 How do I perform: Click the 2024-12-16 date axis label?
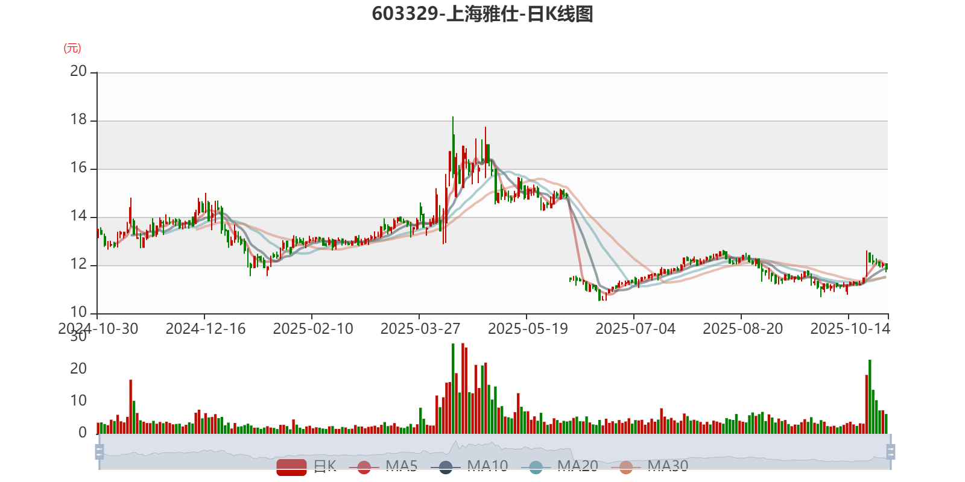pos(206,328)
